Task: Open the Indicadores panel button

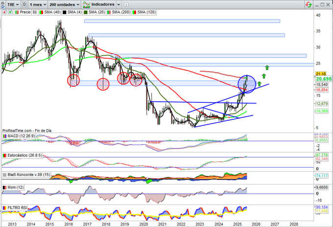Action: 98,4
